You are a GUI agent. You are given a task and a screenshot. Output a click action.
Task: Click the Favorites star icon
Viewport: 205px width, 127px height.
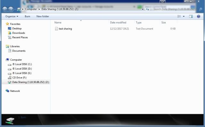[x=7, y=24]
